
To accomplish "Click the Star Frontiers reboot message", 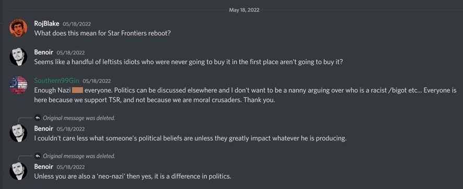I will pyautogui.click(x=102, y=33).
